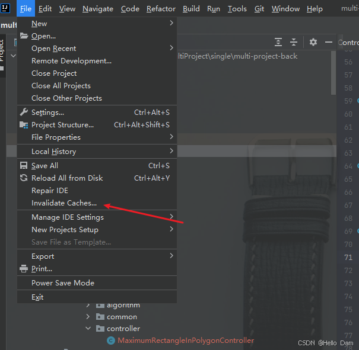The width and height of the screenshot is (359, 350).
Task: Choose Print... menu entry
Action: point(97,268)
